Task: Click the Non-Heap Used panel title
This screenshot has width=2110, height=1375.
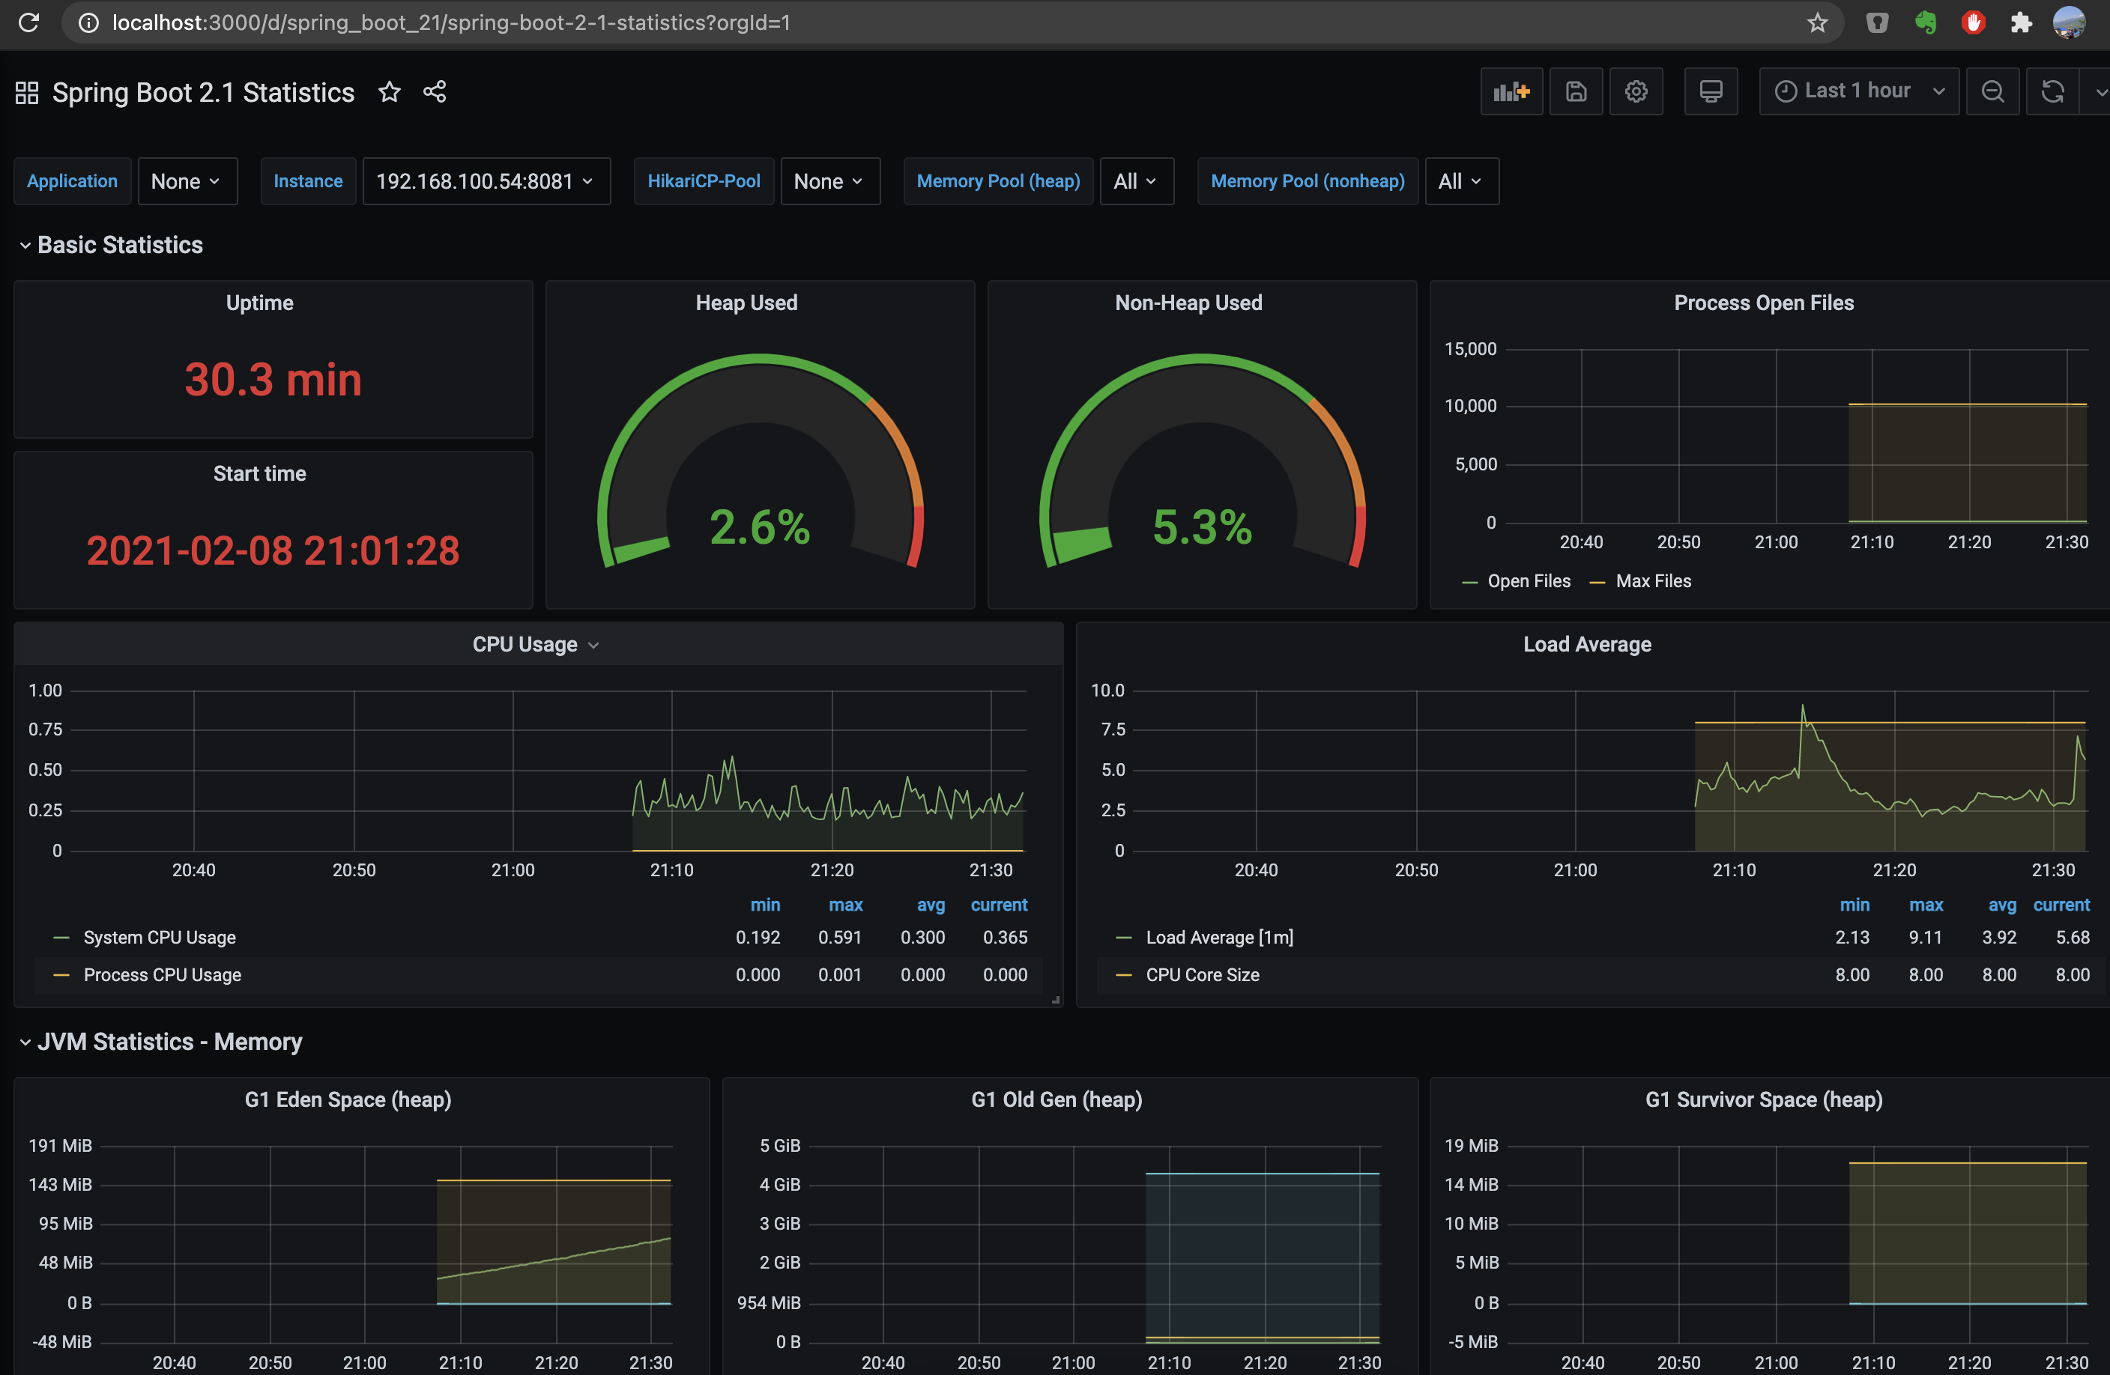Action: [1188, 303]
